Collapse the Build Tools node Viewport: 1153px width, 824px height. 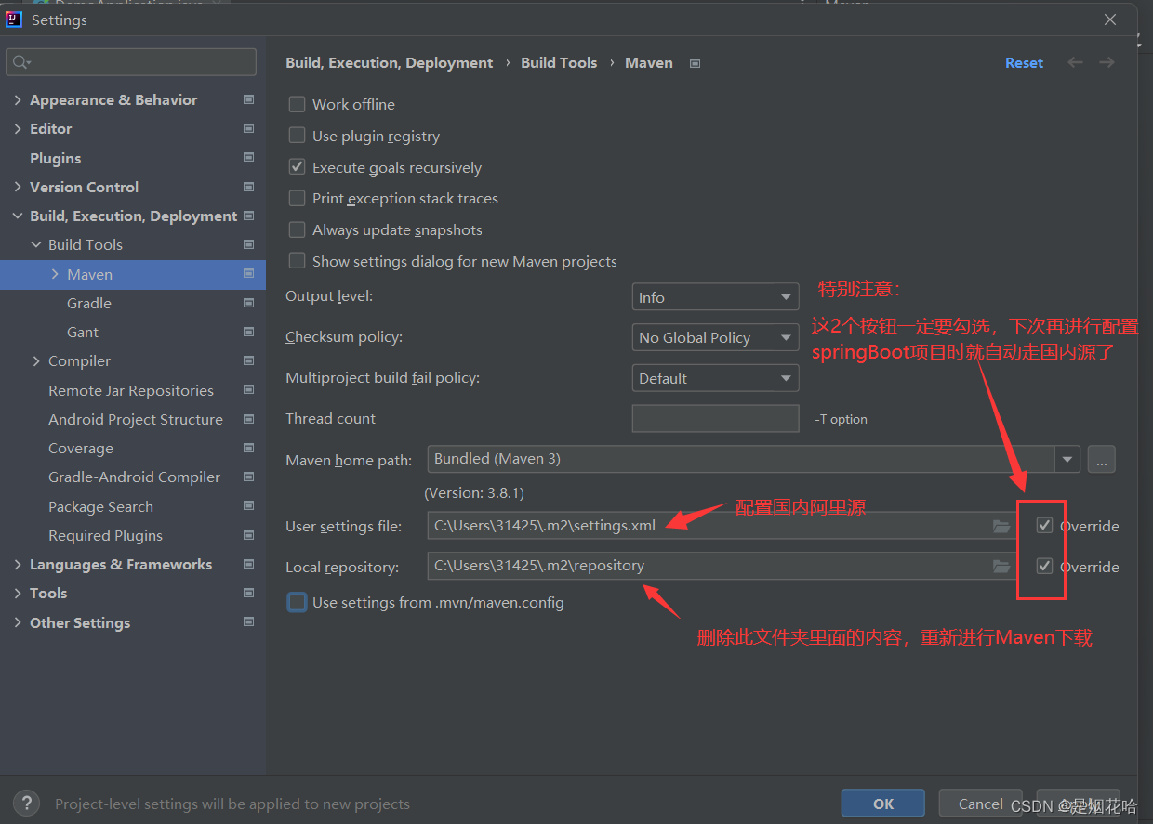[x=36, y=244]
